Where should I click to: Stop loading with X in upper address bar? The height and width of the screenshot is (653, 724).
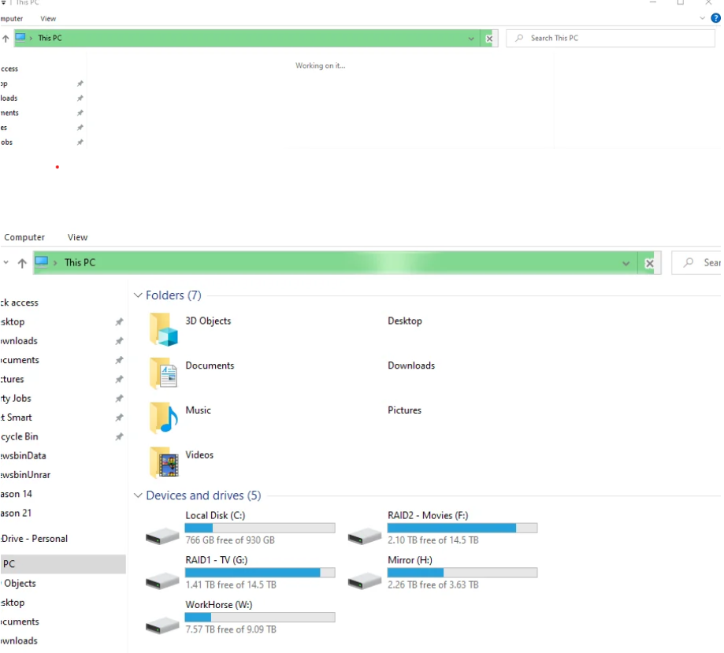pos(489,39)
